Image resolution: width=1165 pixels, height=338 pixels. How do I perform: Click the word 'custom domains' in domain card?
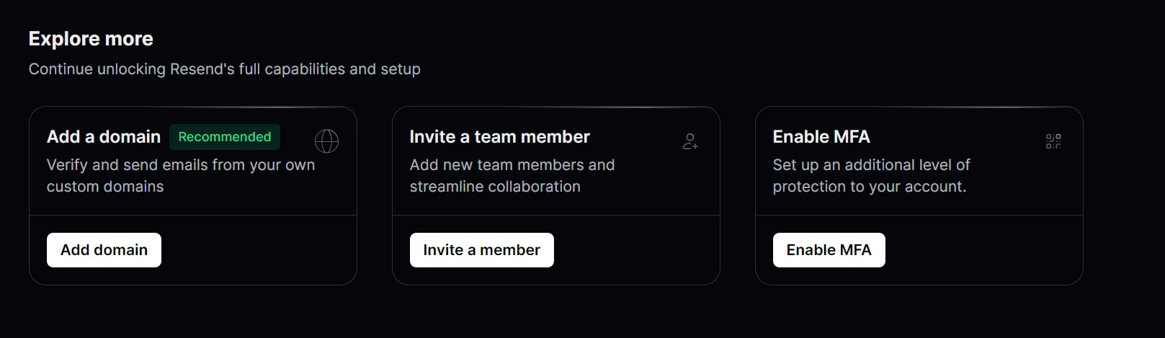click(x=105, y=187)
